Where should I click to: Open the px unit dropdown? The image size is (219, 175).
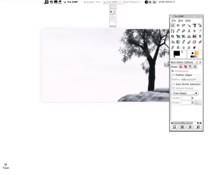(198, 102)
